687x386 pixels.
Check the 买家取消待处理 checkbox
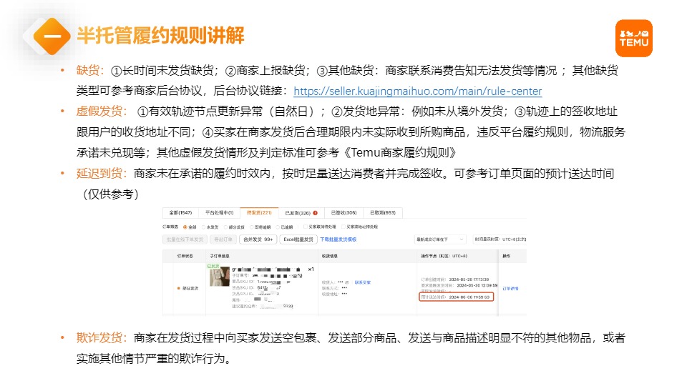coord(306,227)
